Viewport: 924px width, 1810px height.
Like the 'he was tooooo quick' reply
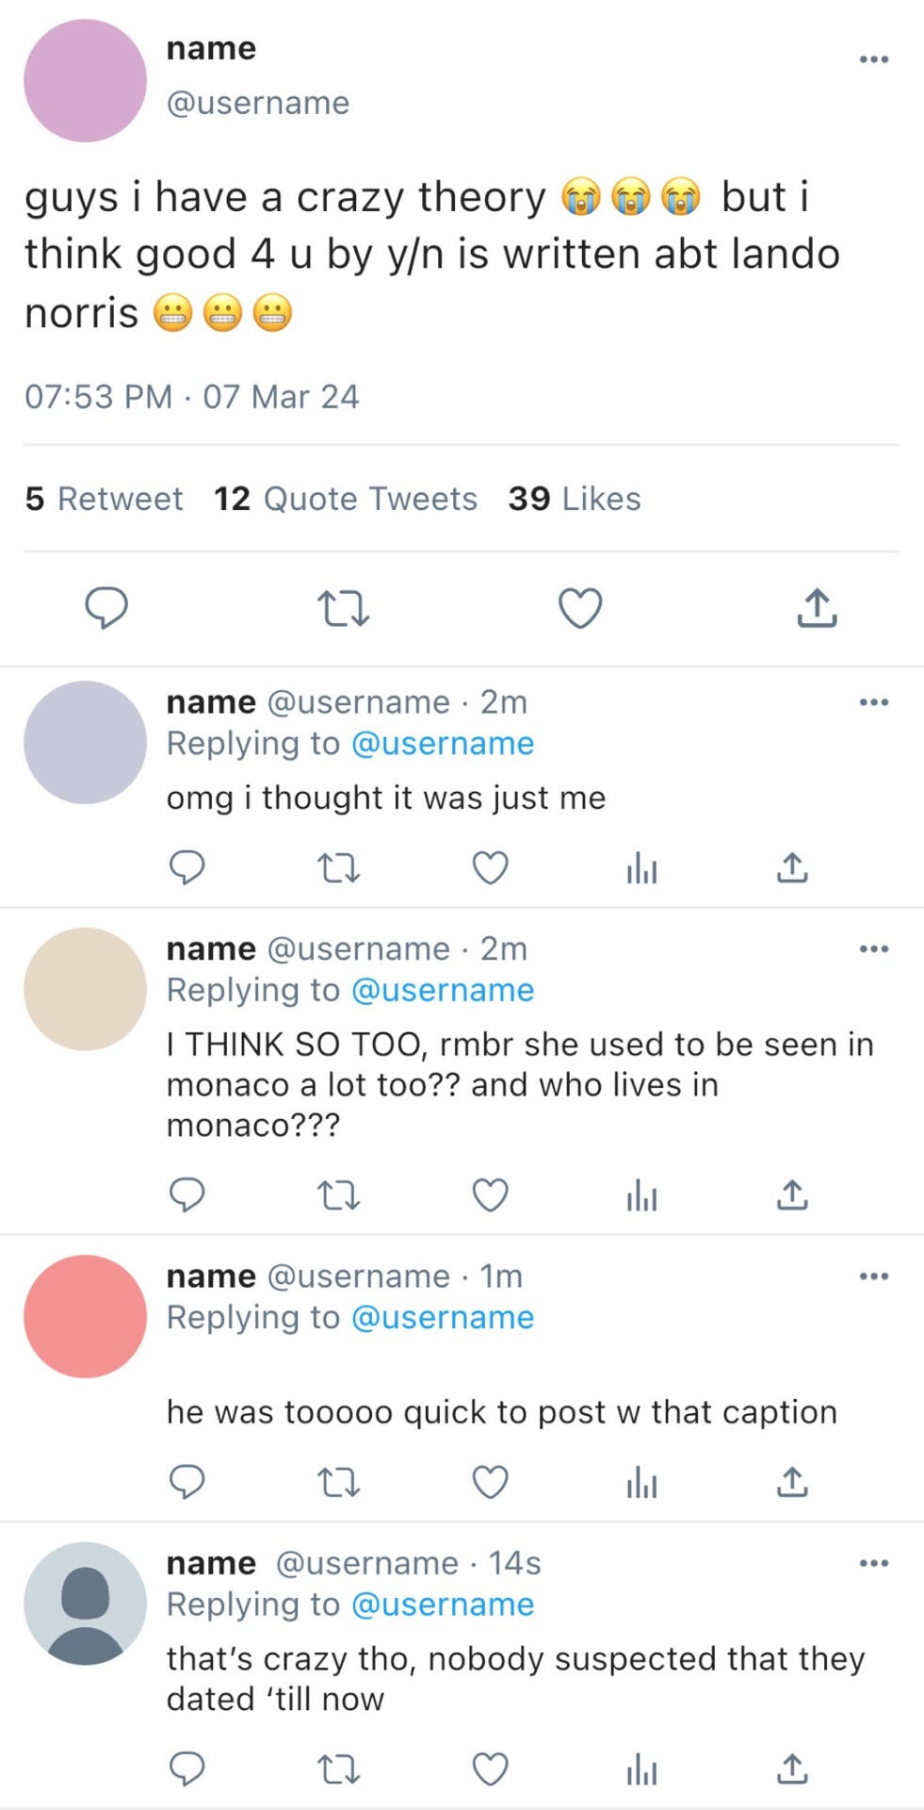(490, 1483)
